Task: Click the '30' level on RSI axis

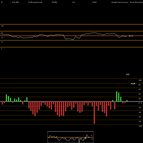Action: coord(2,42)
